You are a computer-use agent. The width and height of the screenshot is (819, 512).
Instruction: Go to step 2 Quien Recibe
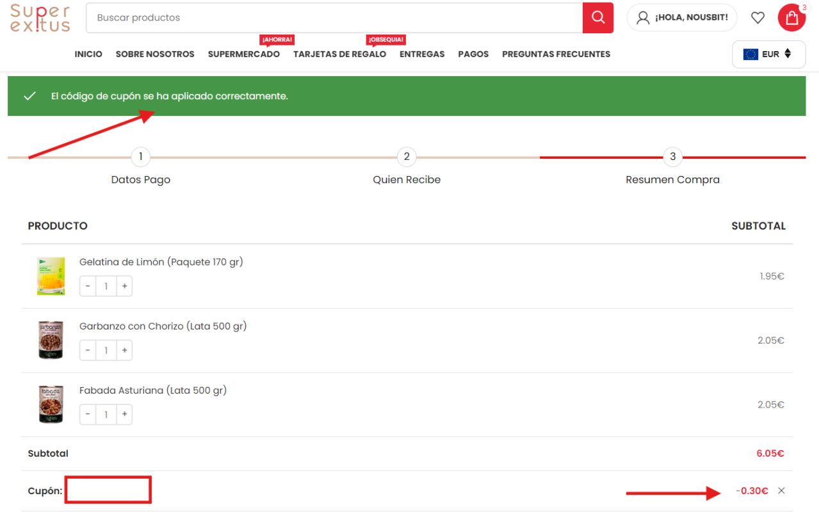[x=407, y=157]
